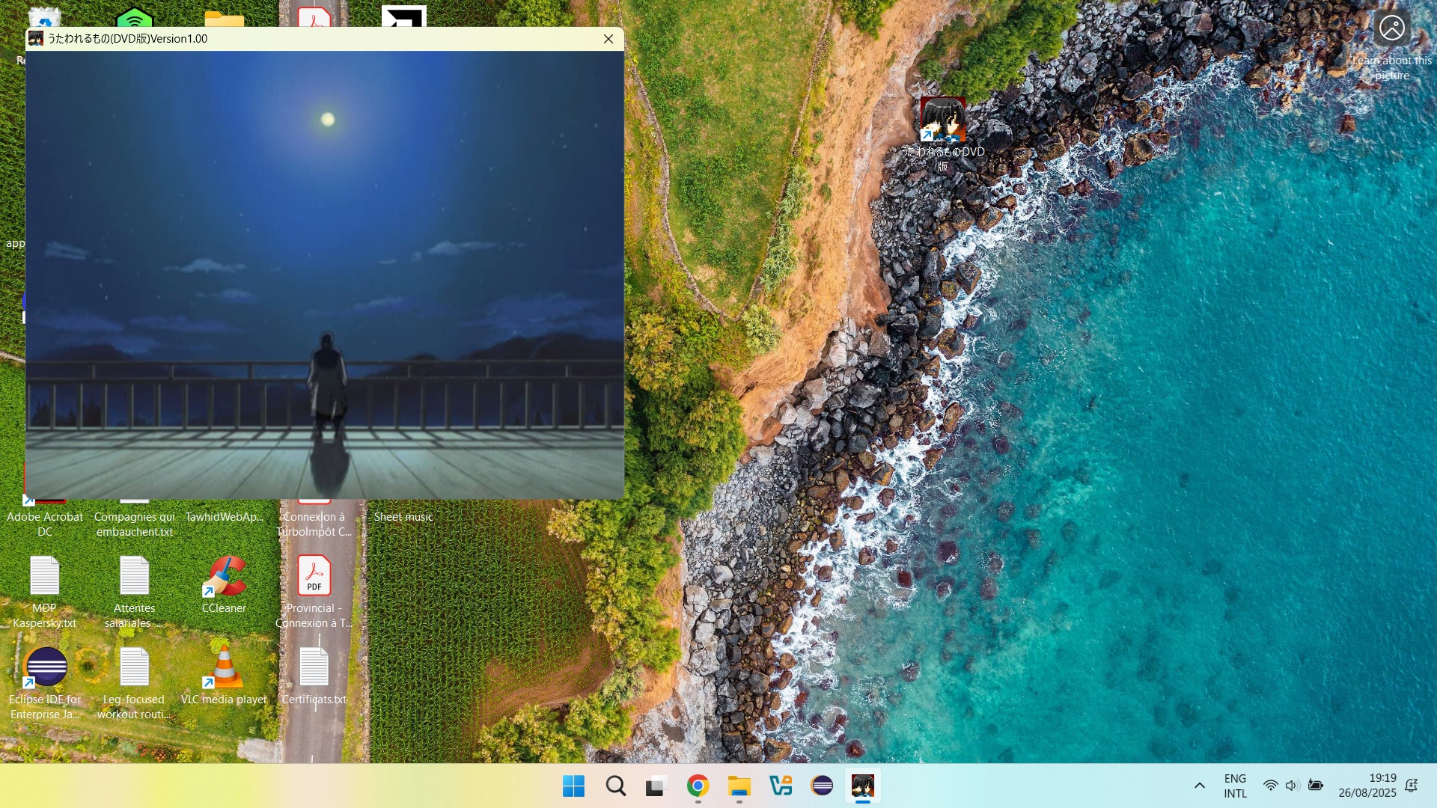Viewport: 1437px width, 808px height.
Task: Toggle ENG INTL input language indicator
Action: point(1235,786)
